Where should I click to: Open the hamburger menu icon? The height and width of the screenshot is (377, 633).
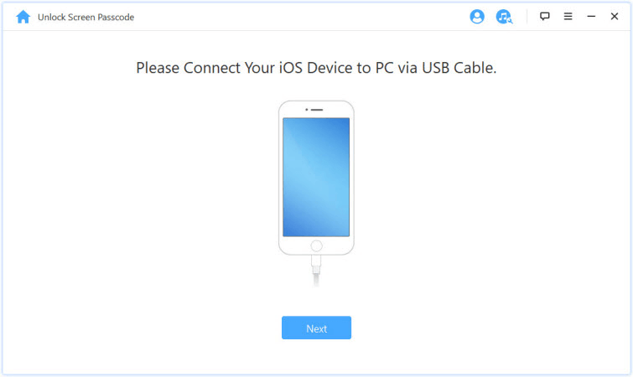click(x=568, y=16)
